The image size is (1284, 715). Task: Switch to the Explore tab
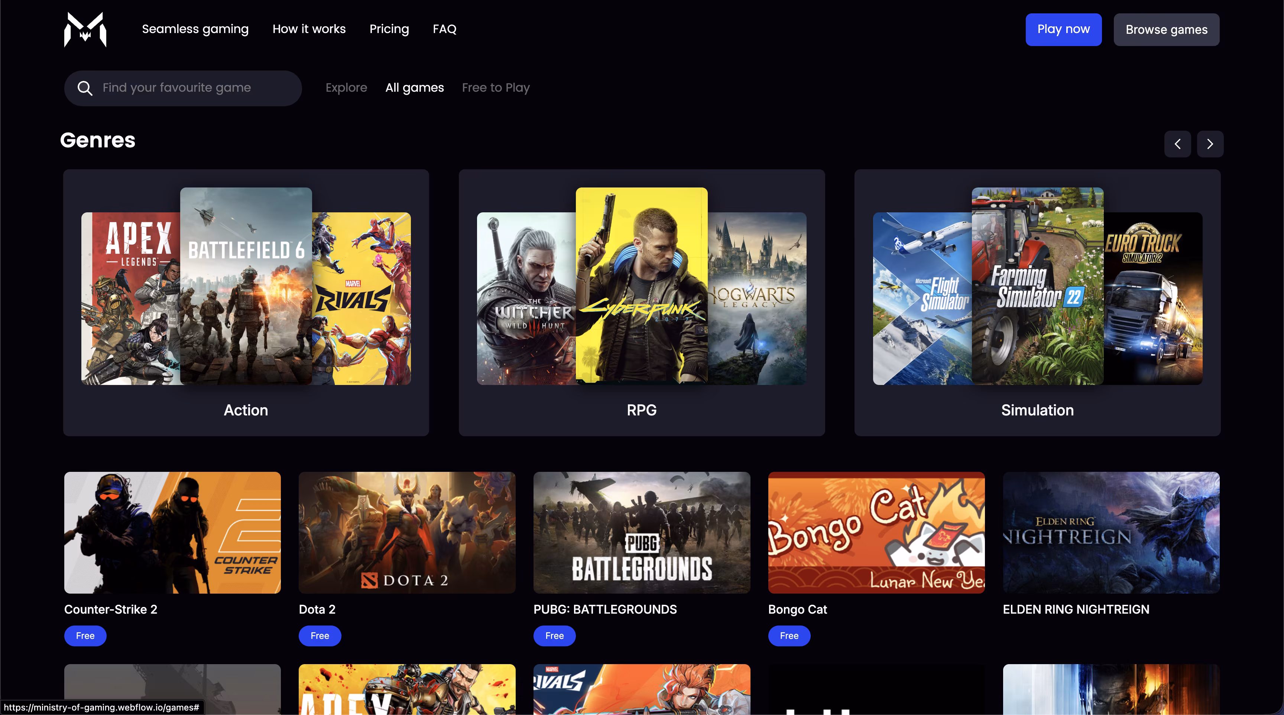coord(346,88)
